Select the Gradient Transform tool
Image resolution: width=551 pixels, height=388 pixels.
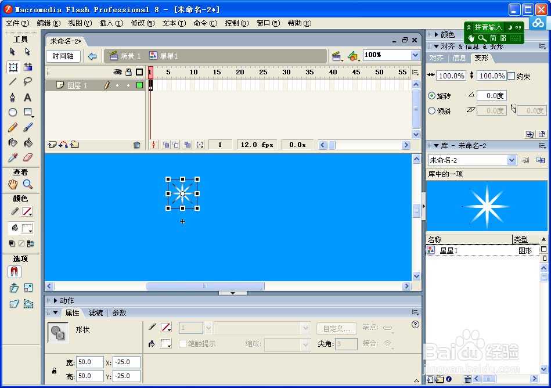click(x=28, y=67)
